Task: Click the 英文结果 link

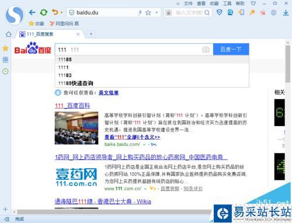Action: click(109, 93)
